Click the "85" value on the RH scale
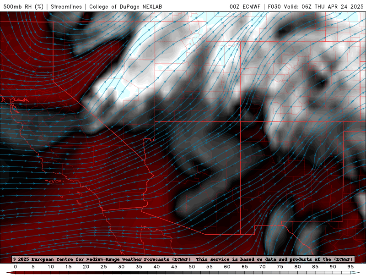366x275 pixels. click(x=315, y=267)
